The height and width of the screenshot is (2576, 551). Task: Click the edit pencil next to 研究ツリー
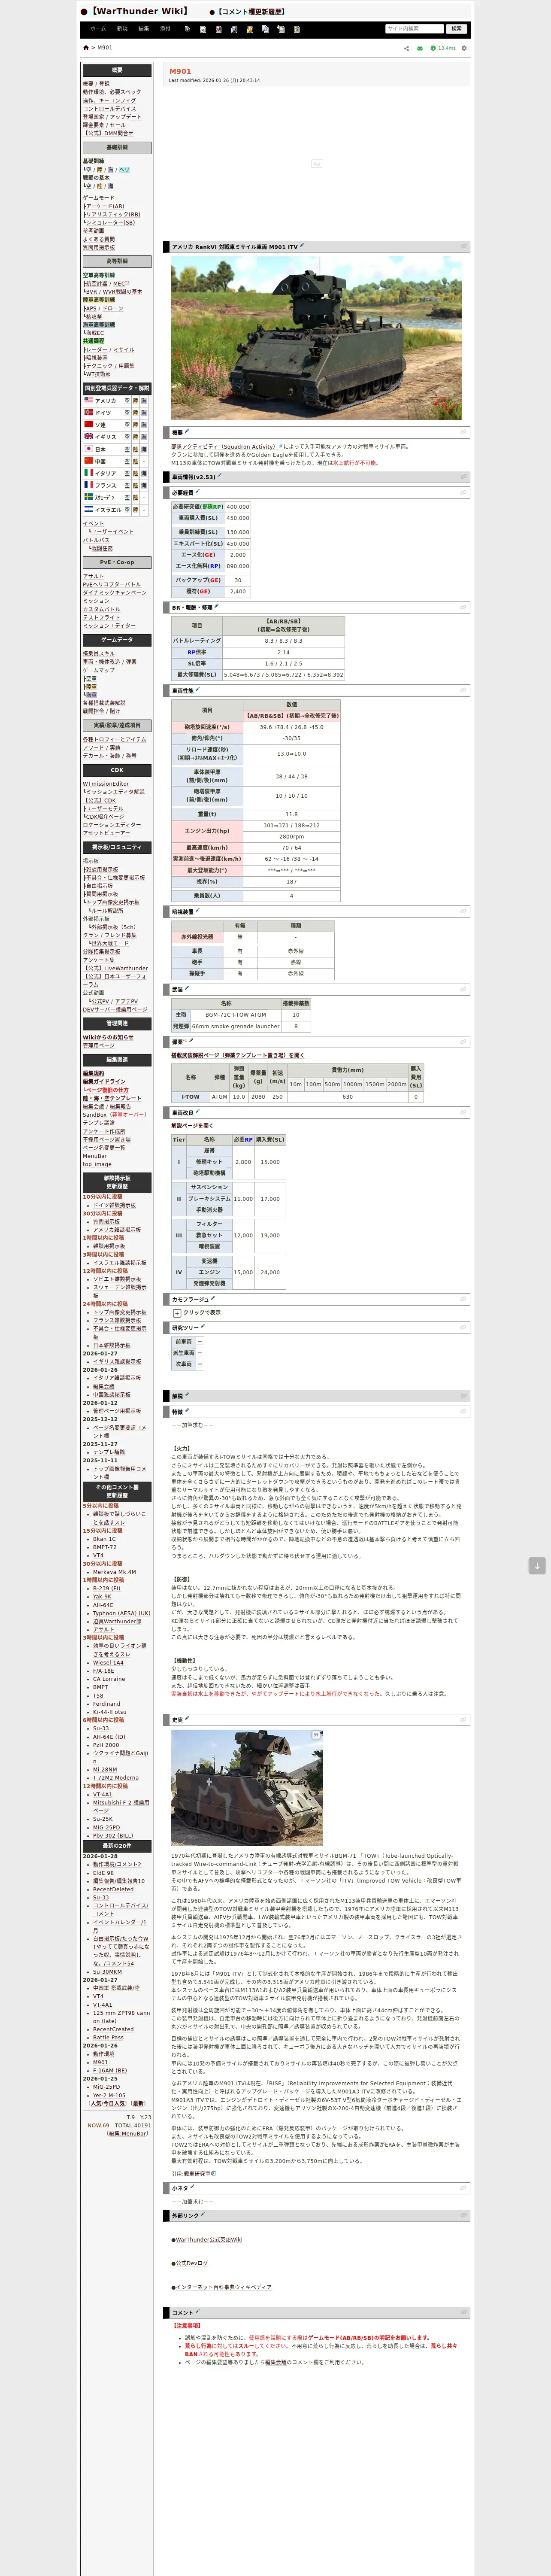(x=202, y=1327)
